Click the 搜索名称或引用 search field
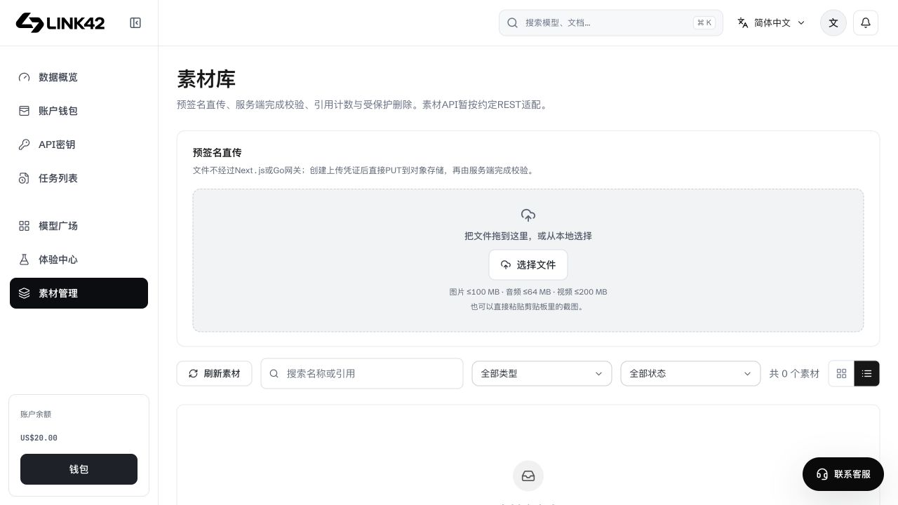898x505 pixels. pos(362,373)
